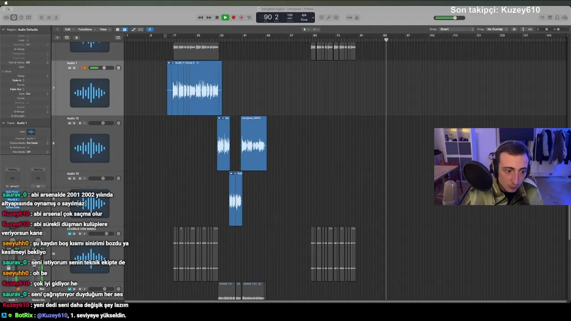This screenshot has width=571, height=321.
Task: Uncheck the Q-Reference checkbox
Action: pyautogui.click(x=28, y=147)
